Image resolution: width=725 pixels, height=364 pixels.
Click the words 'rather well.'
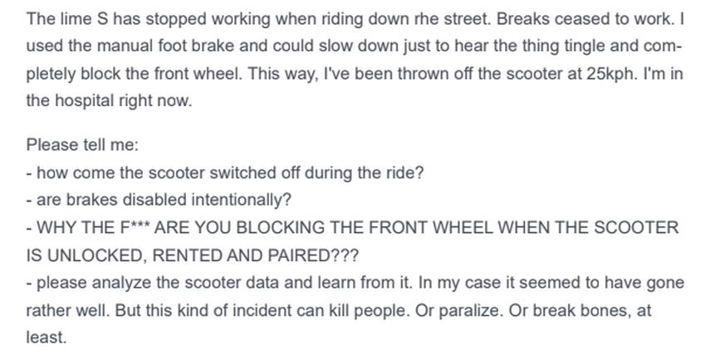point(68,310)
